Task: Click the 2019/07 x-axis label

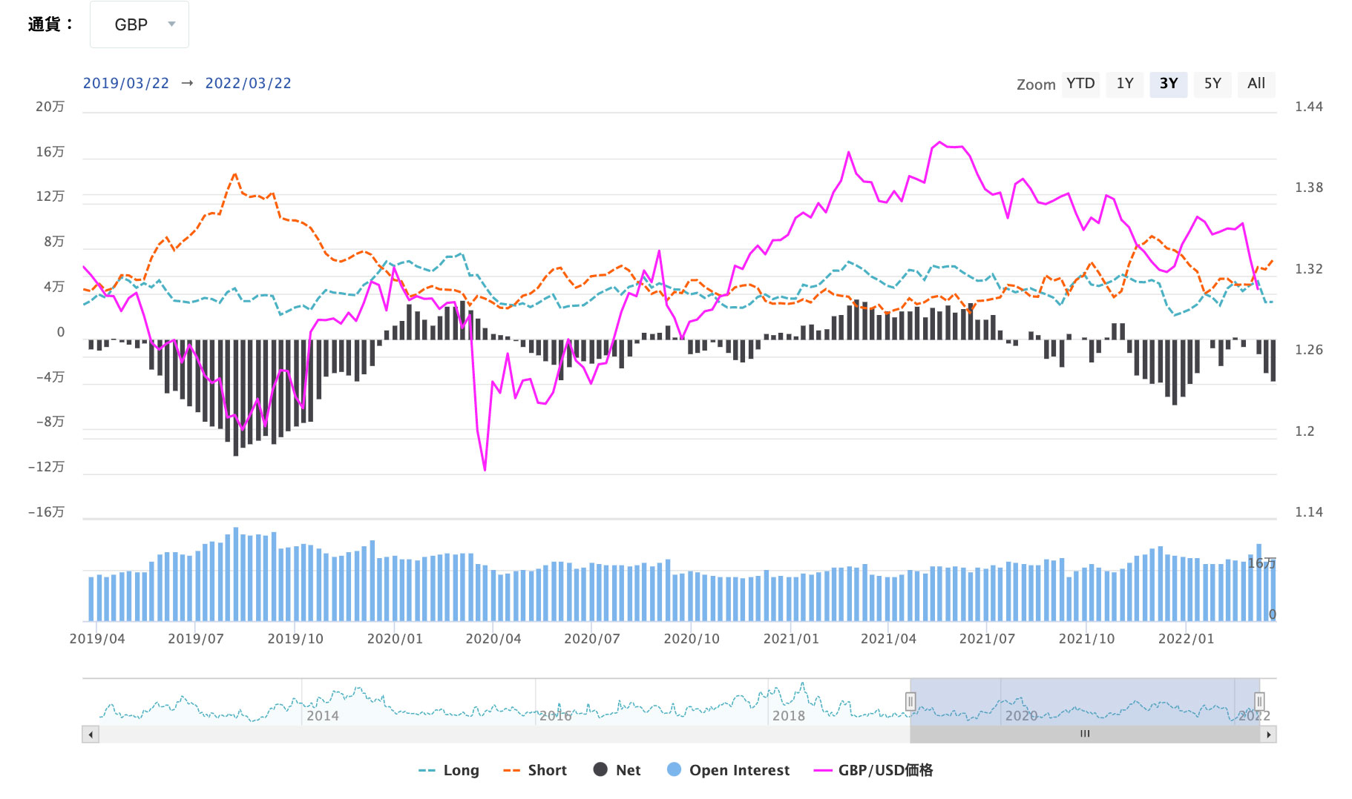Action: [x=196, y=639]
